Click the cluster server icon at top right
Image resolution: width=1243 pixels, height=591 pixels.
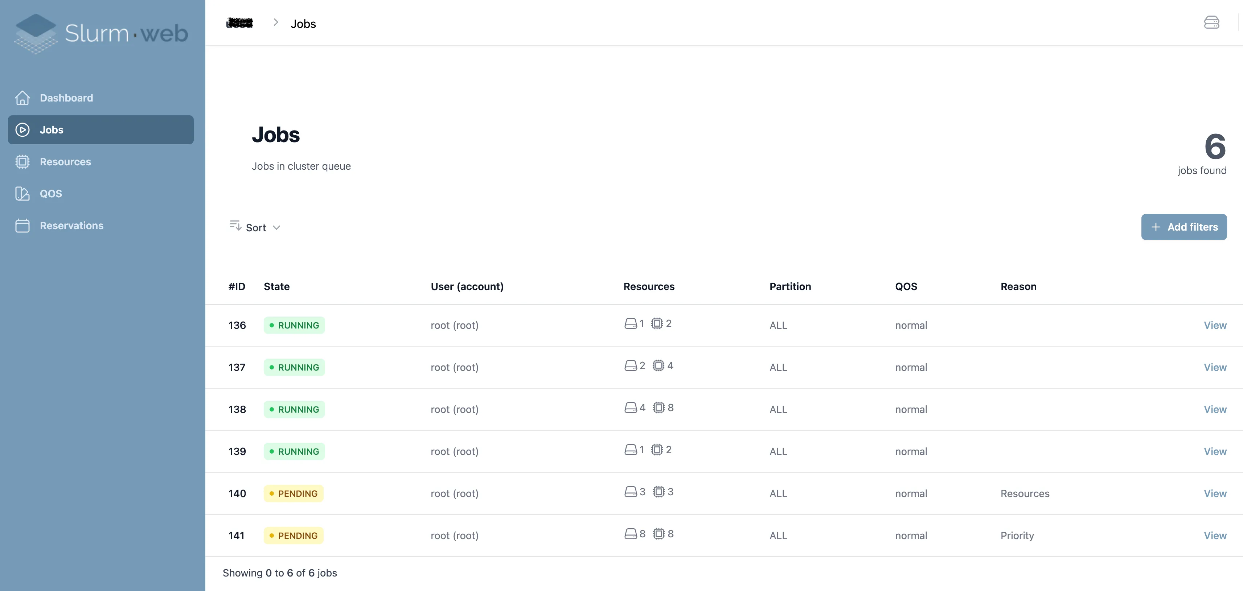[1211, 22]
